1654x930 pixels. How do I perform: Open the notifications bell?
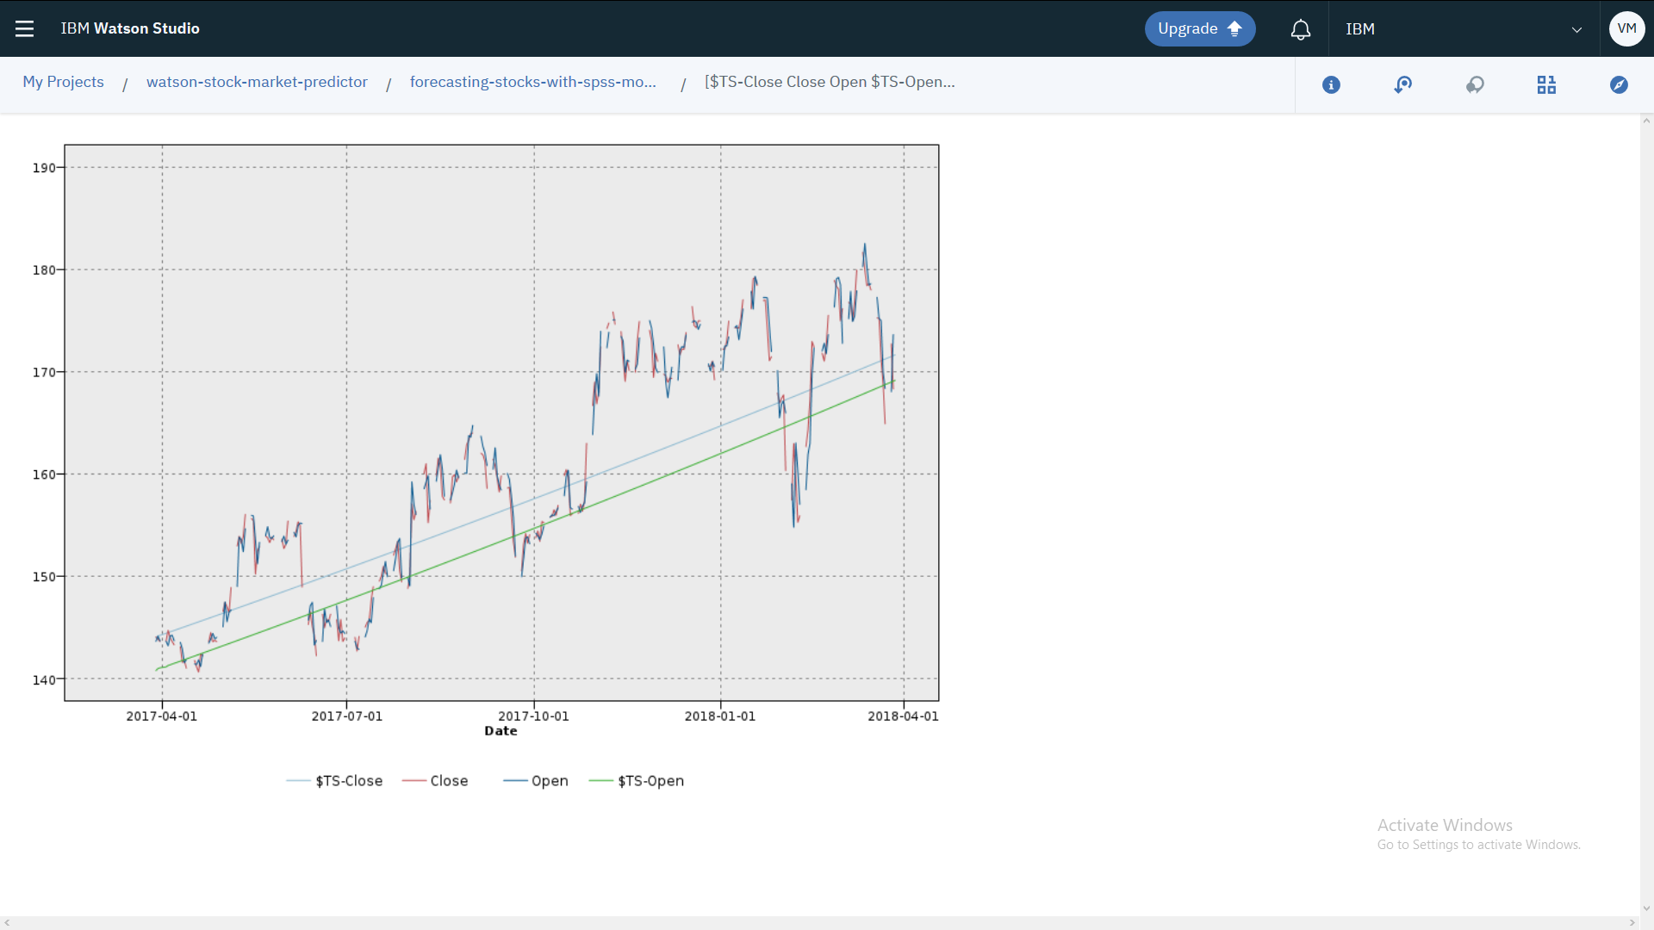pyautogui.click(x=1301, y=29)
